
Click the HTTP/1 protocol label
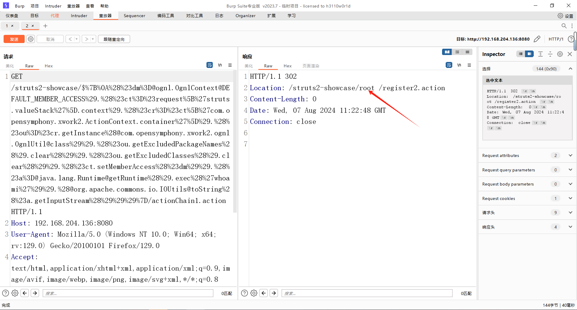tap(556, 39)
